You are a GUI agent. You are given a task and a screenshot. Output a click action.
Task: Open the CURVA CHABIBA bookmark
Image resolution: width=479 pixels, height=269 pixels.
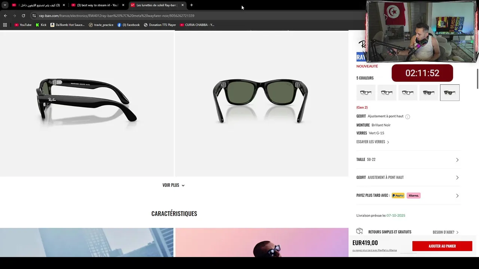pyautogui.click(x=197, y=25)
